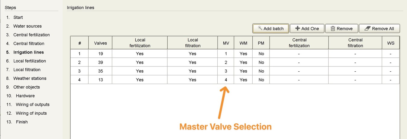Click the Valves cell showing 39

tap(100, 62)
